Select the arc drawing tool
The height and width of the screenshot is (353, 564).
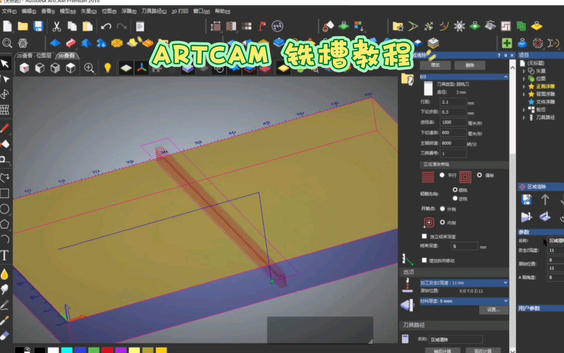pyautogui.click(x=5, y=240)
